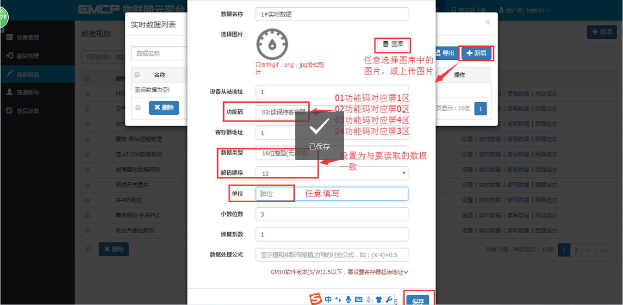Click the > next page button
Screen dimensions: 623x305
pos(588,250)
